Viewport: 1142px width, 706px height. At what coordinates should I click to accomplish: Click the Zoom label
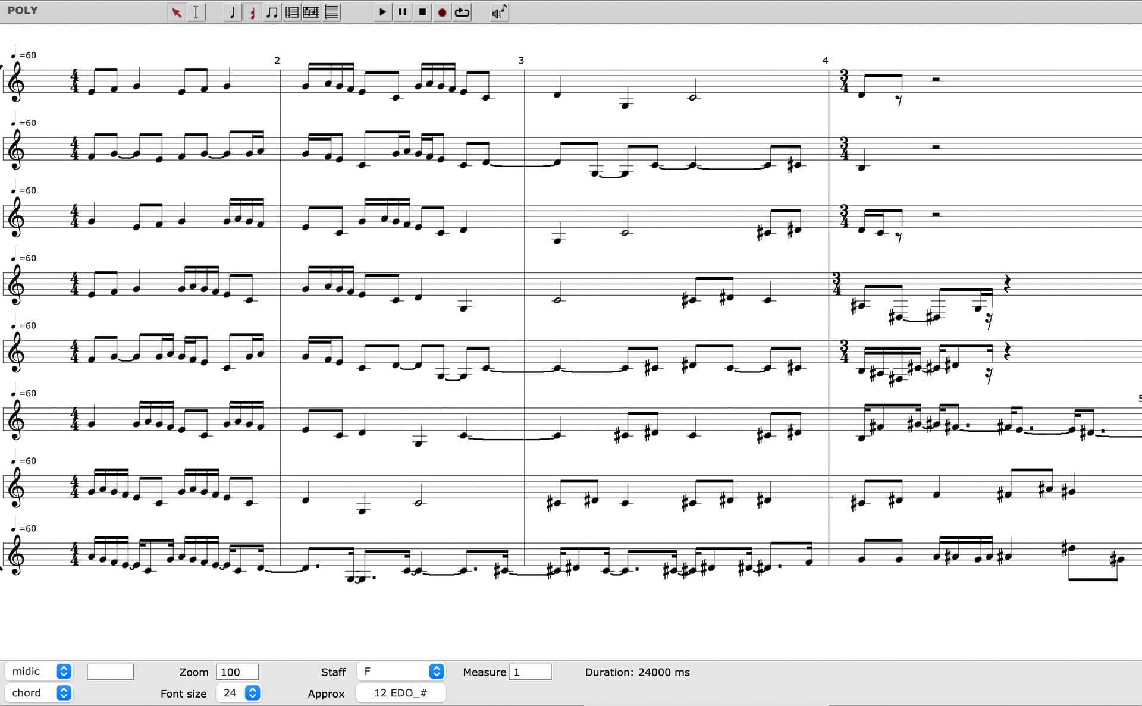coord(194,672)
